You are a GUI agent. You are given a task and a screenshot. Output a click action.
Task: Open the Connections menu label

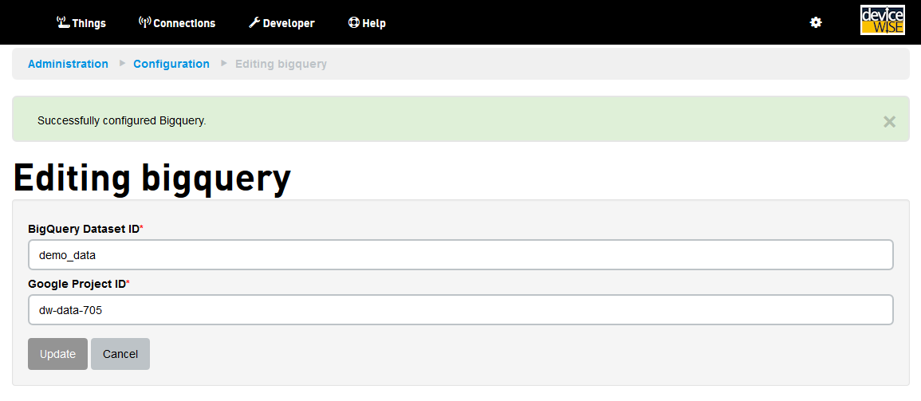click(x=184, y=23)
